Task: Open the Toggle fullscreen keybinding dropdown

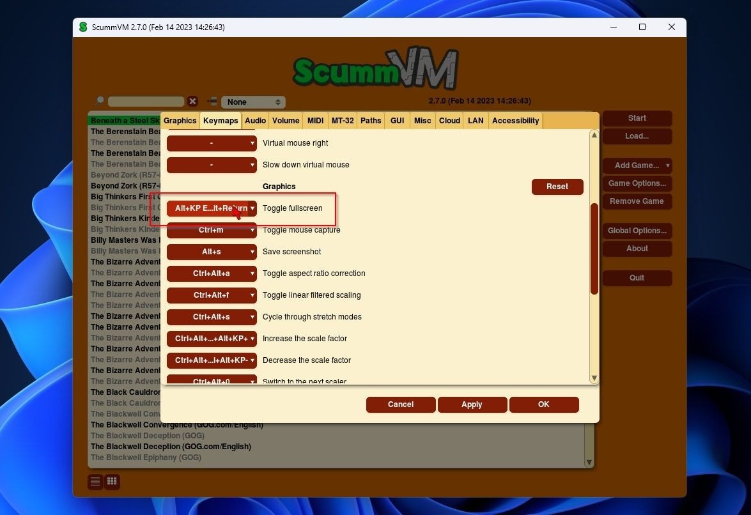Action: tap(212, 208)
